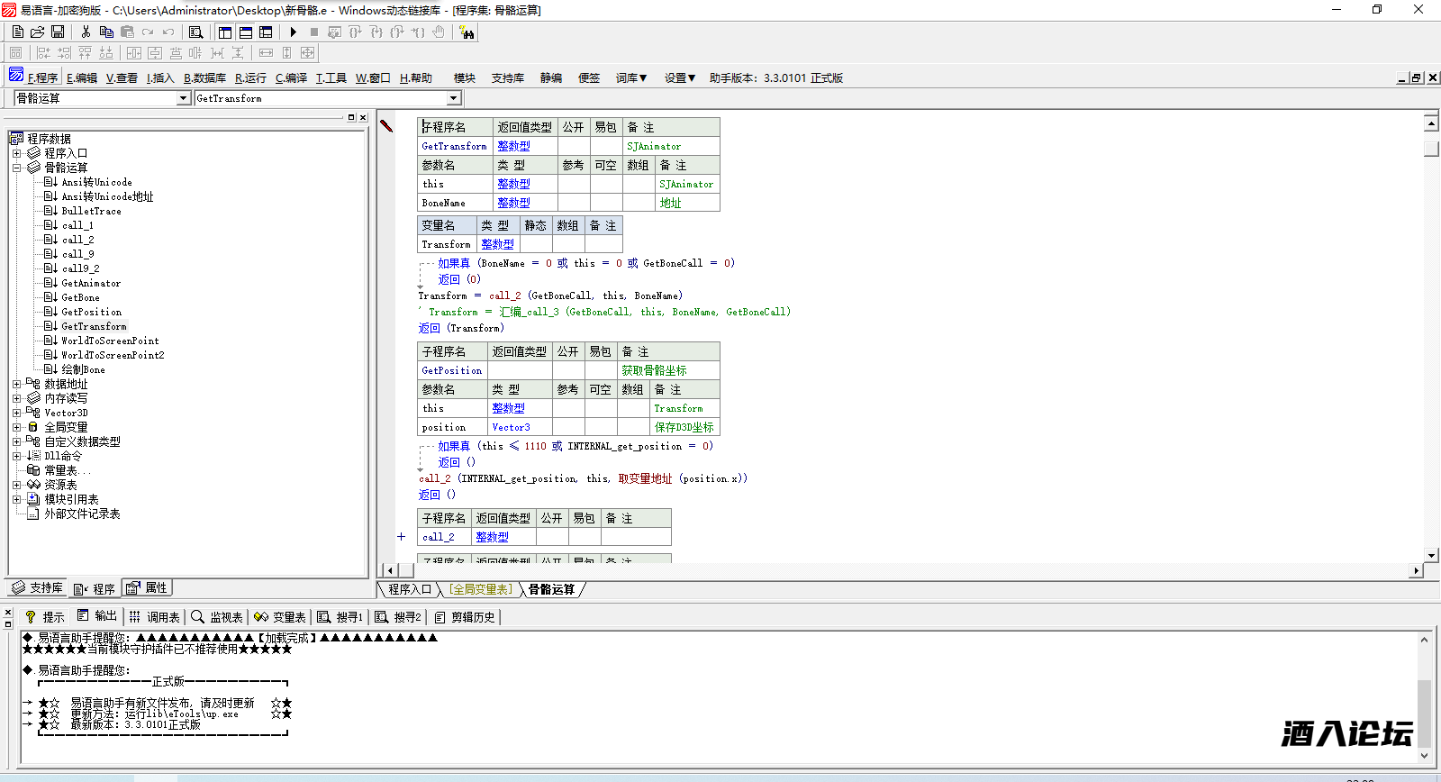Expand the 程序入口 tree node

tap(16, 153)
